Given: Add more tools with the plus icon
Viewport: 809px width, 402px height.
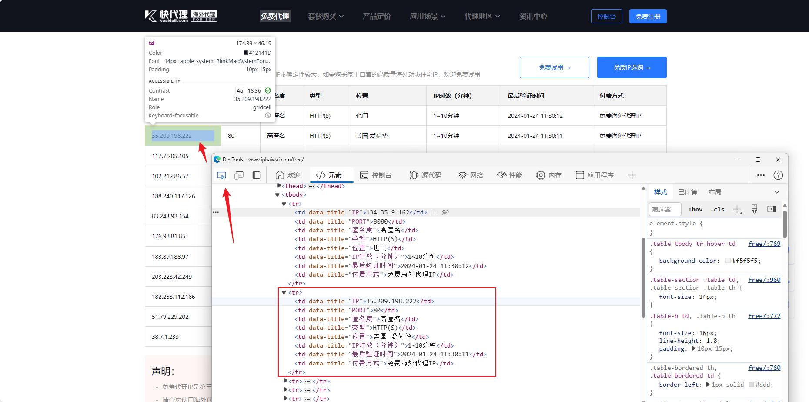Looking at the screenshot, I should (x=632, y=175).
